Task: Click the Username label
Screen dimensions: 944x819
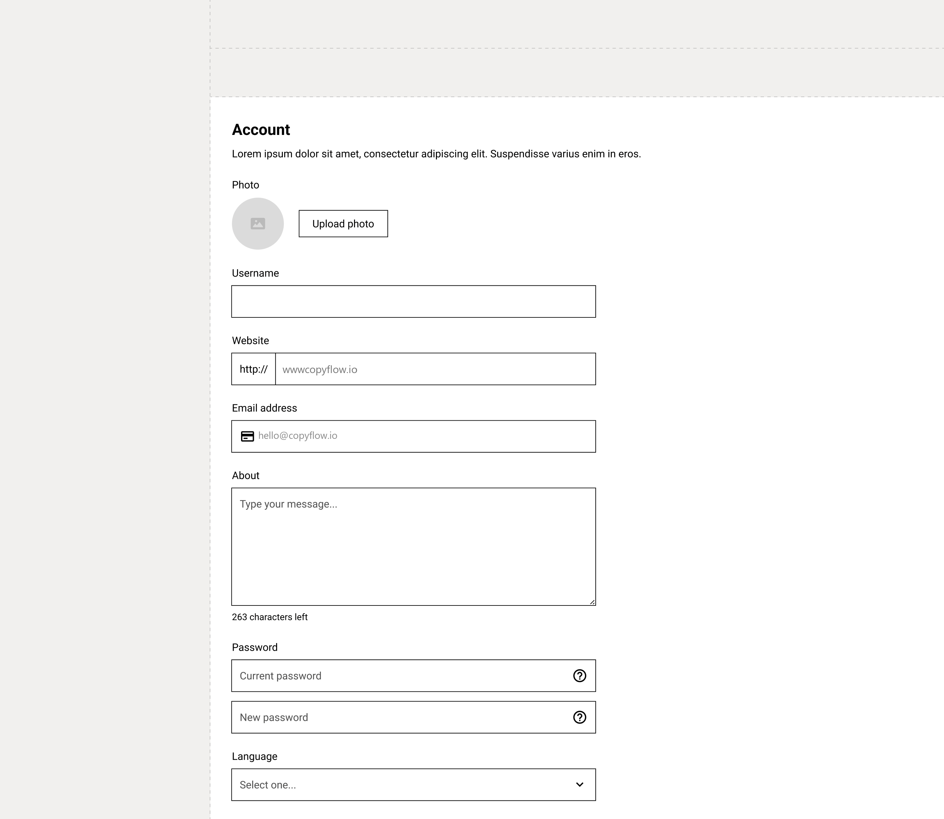Action: (255, 273)
